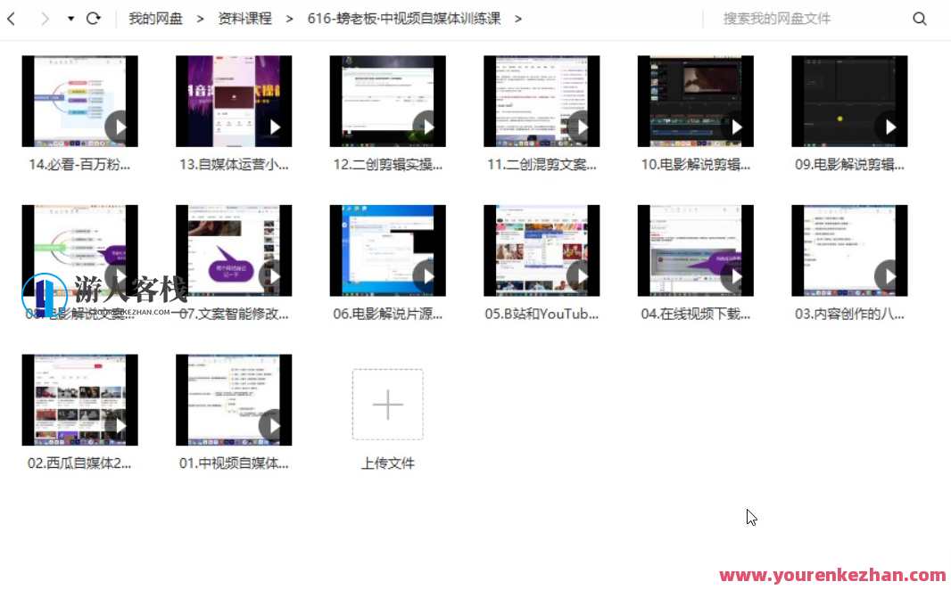The width and height of the screenshot is (951, 590).
Task: Expand the chevron after 616-螃老板 folder
Action: click(x=518, y=17)
